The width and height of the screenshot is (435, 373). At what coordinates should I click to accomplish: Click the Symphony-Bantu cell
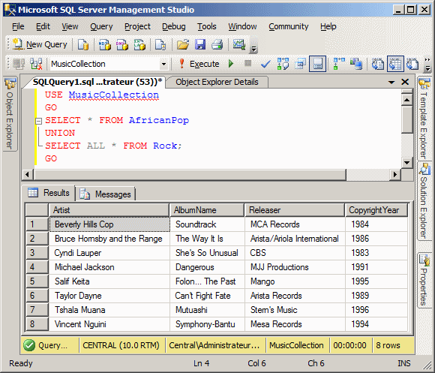(x=207, y=324)
